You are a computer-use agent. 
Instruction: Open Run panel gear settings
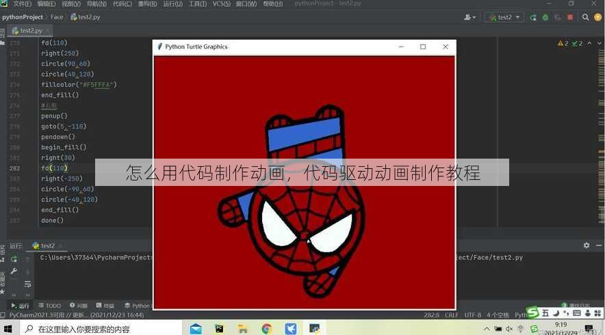587,245
